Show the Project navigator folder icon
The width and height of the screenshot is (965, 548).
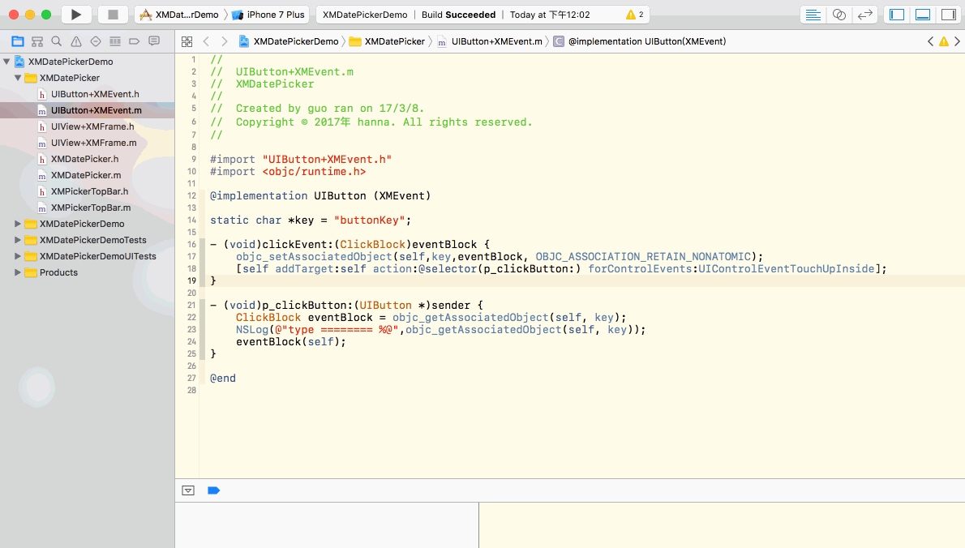(x=18, y=41)
